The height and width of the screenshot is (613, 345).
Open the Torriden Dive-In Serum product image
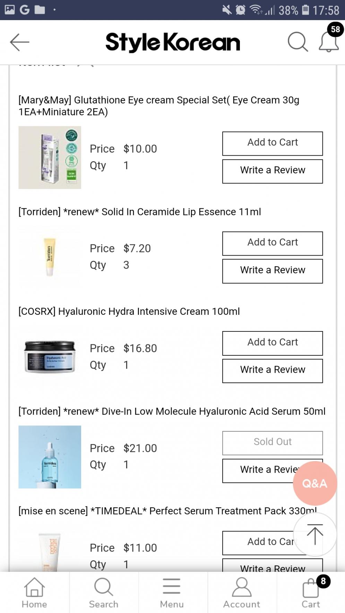(x=50, y=457)
